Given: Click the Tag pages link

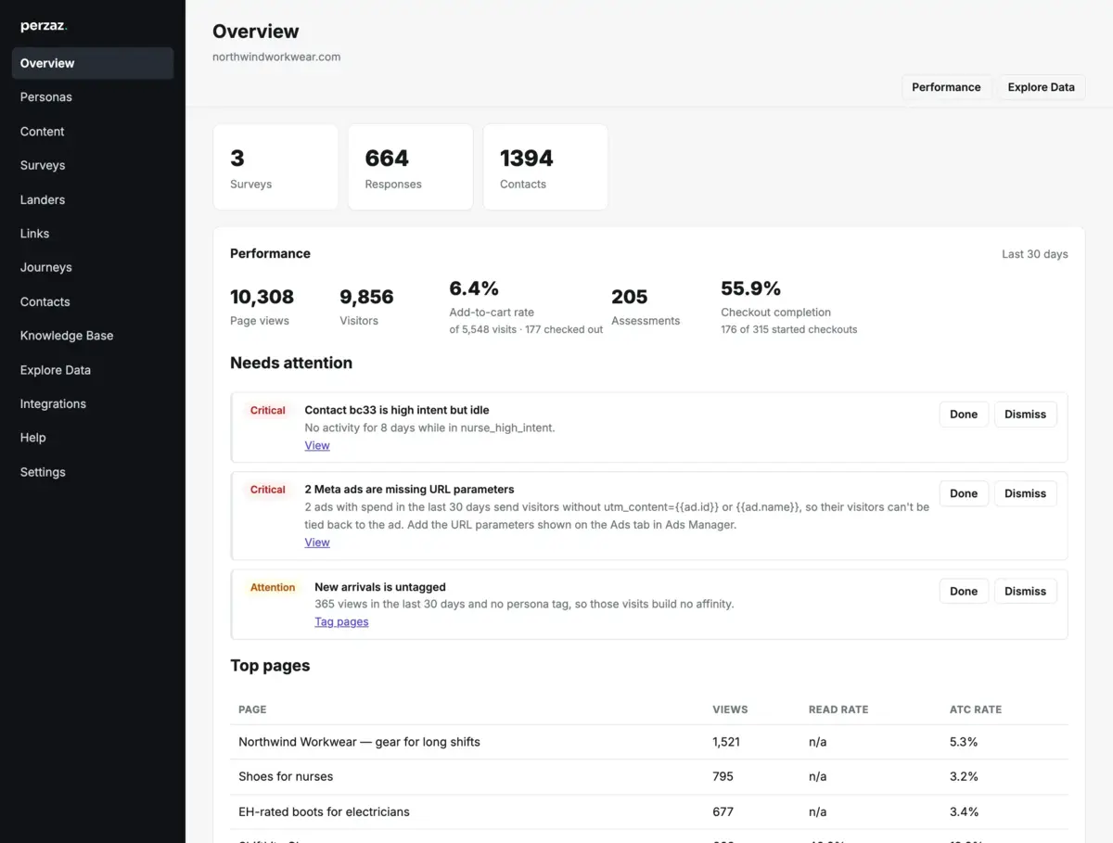Looking at the screenshot, I should (341, 622).
